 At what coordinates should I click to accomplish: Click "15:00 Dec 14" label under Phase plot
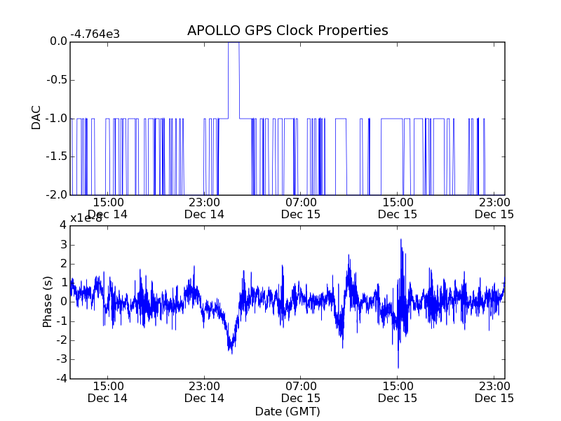point(108,392)
